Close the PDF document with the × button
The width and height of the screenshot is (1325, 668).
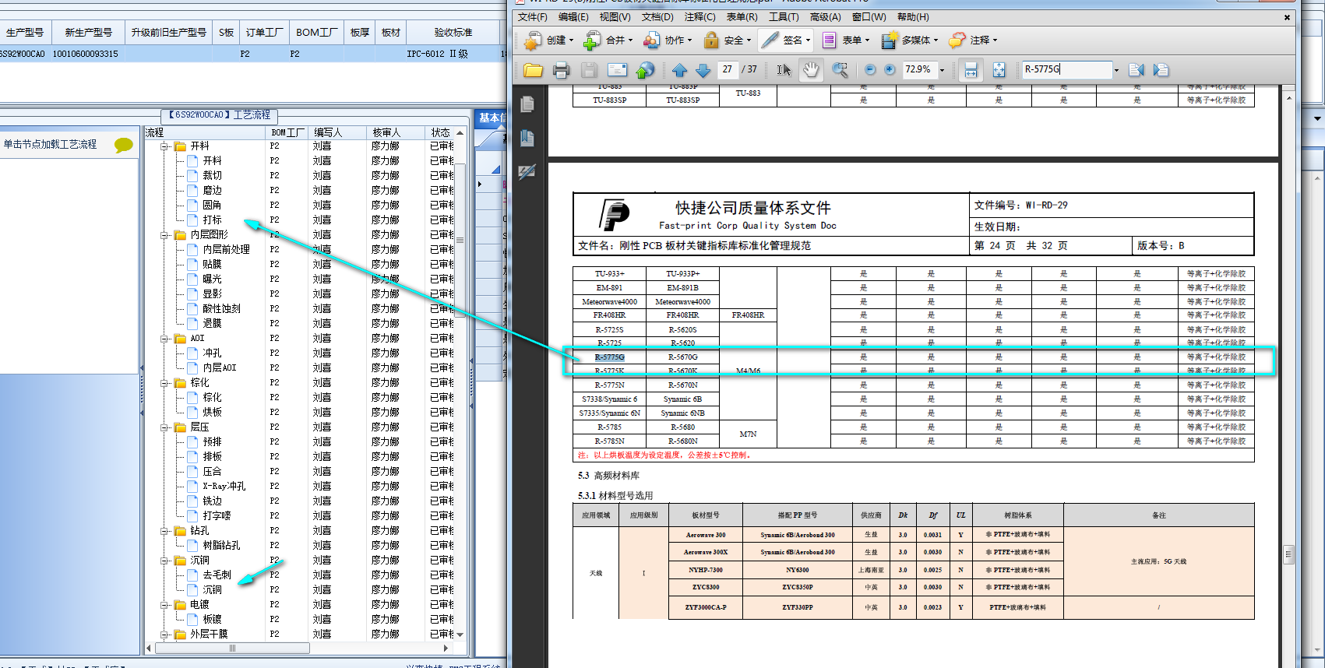(1287, 17)
